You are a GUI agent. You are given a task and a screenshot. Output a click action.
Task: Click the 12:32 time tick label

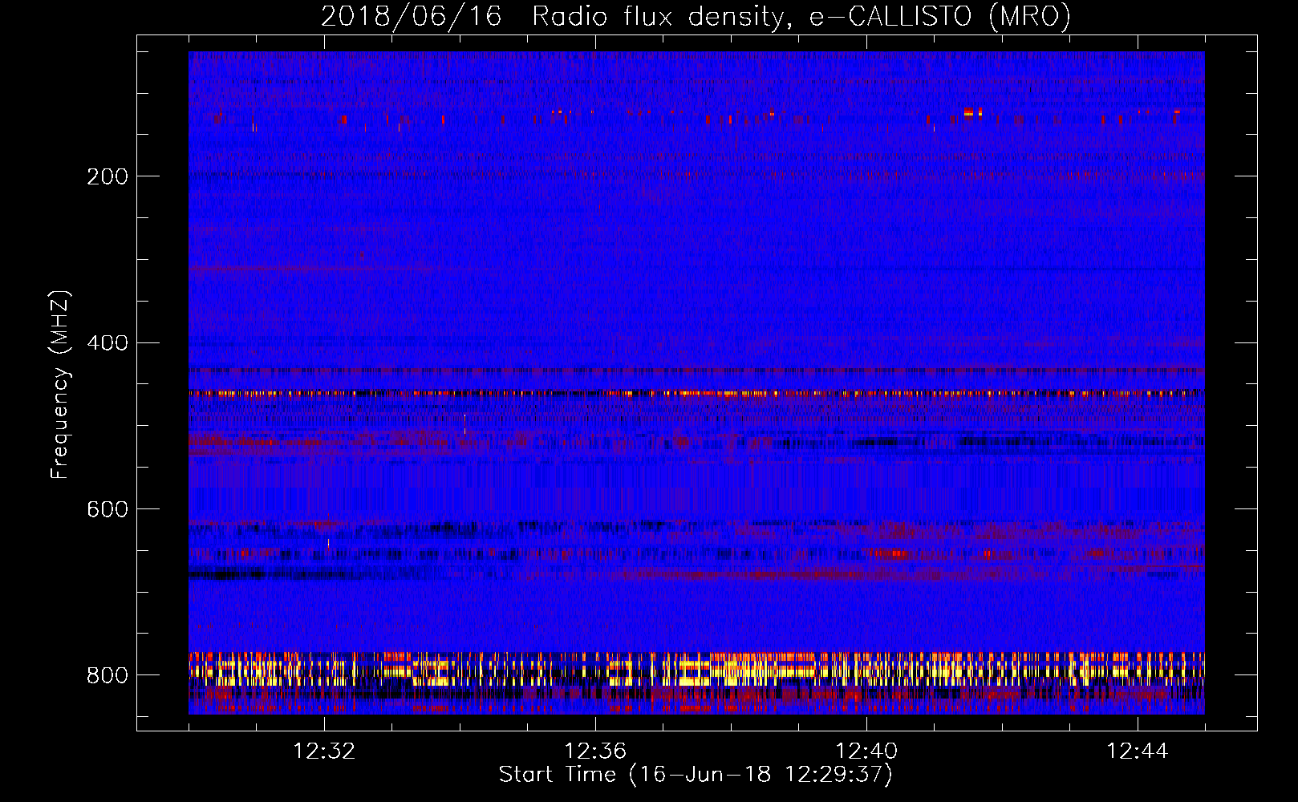(x=324, y=751)
